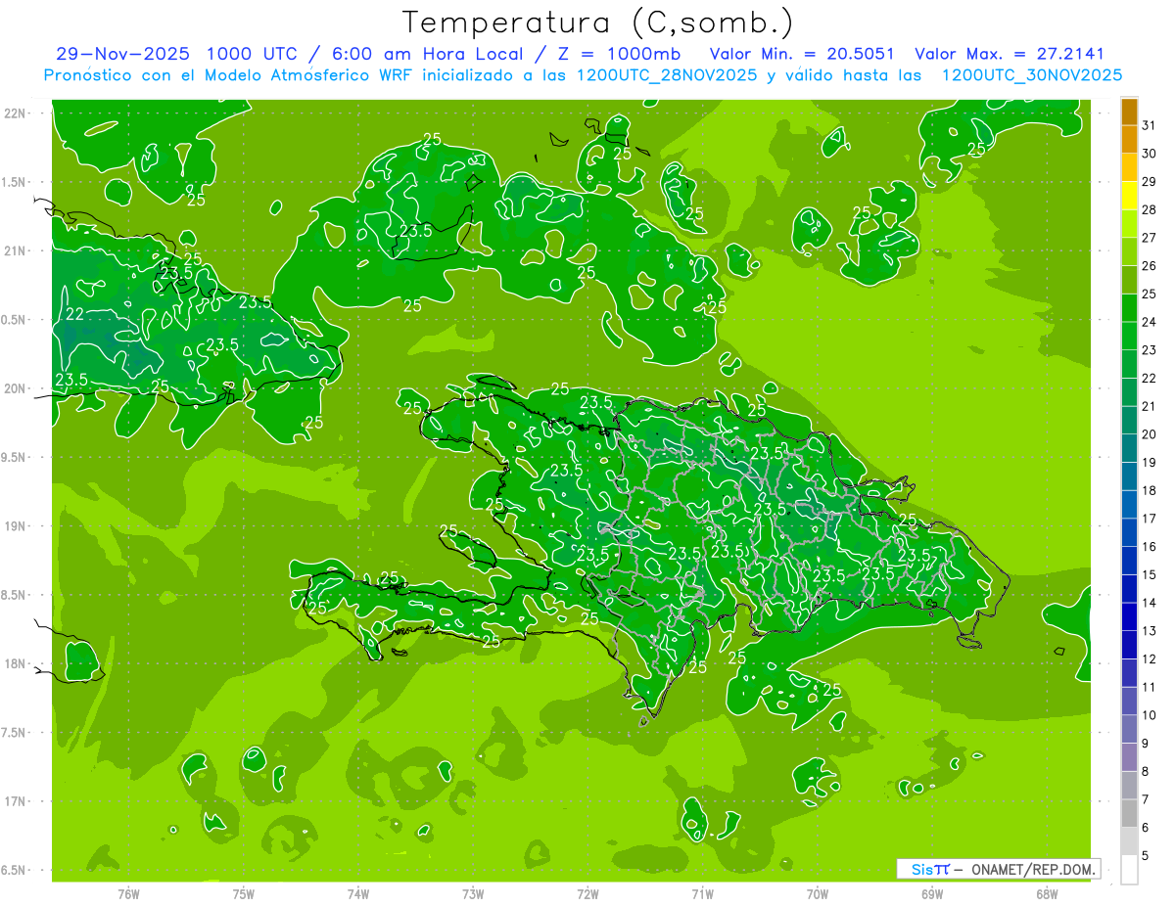This screenshot has width=1175, height=907.
Task: Click the valid-until time '1200UTC_30NOV2025'
Action: coord(1031,74)
